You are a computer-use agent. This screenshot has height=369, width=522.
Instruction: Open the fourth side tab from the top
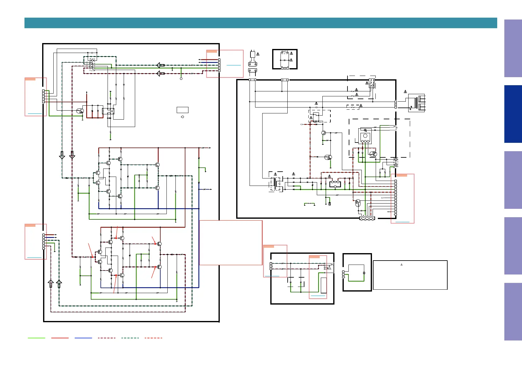point(513,246)
